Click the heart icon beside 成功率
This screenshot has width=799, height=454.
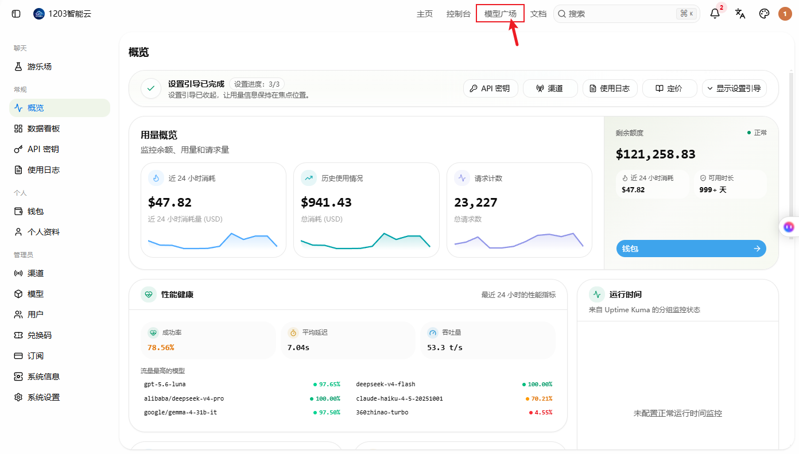point(153,332)
